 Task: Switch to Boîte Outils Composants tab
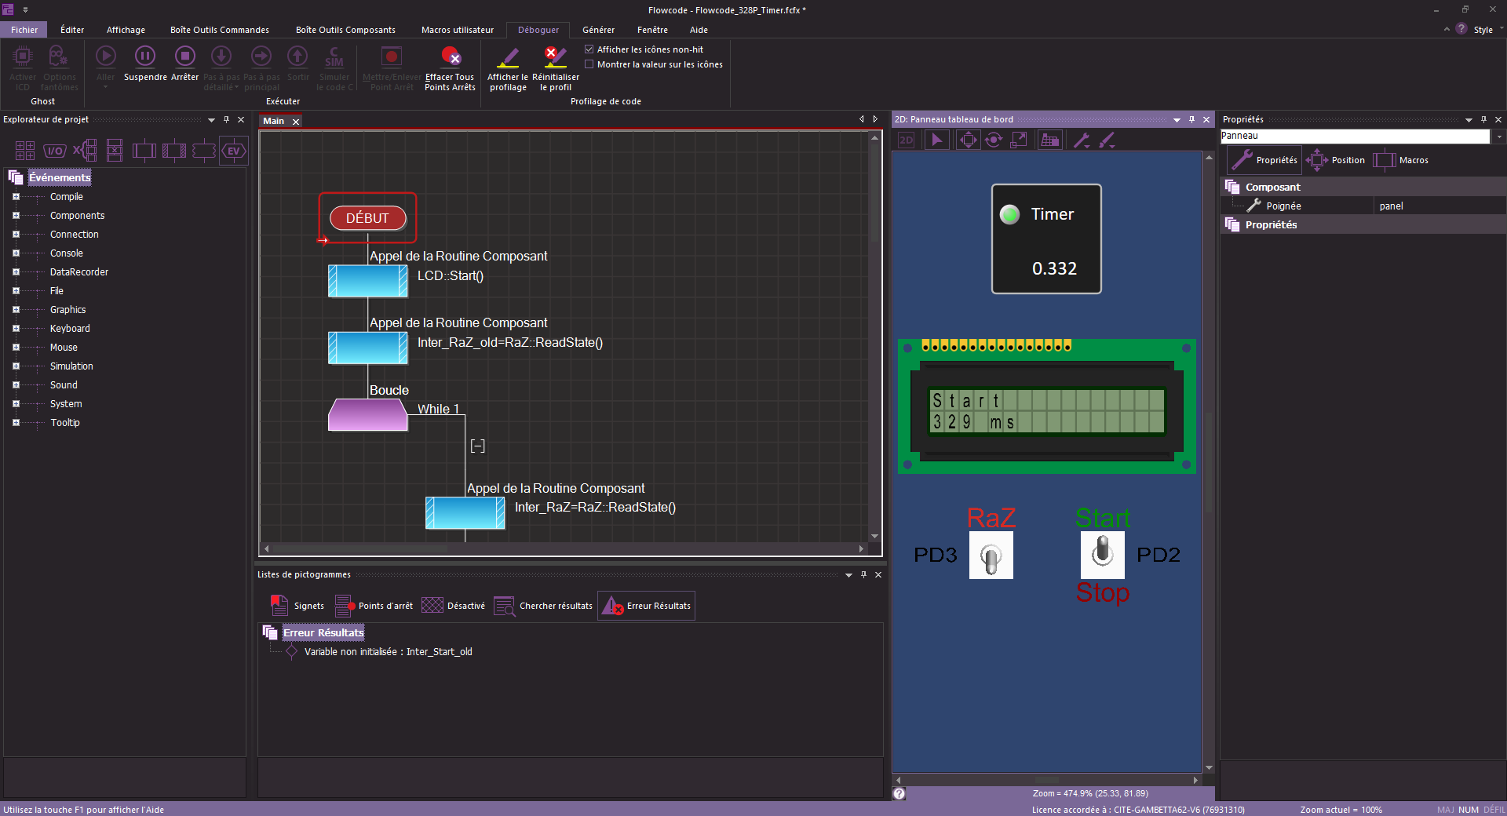coord(345,30)
